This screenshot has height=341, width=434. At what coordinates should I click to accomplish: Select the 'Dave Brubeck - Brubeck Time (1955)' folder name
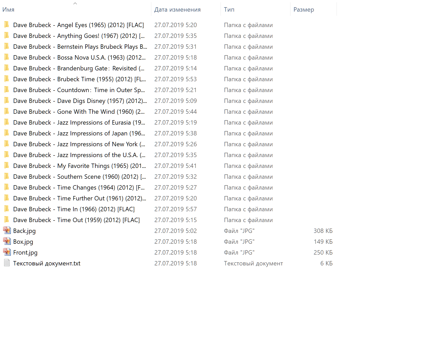(x=80, y=79)
